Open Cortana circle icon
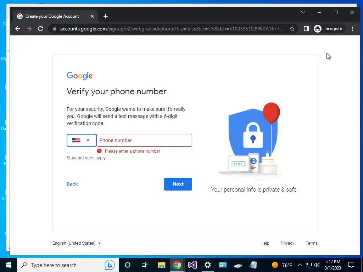 [x=128, y=265]
